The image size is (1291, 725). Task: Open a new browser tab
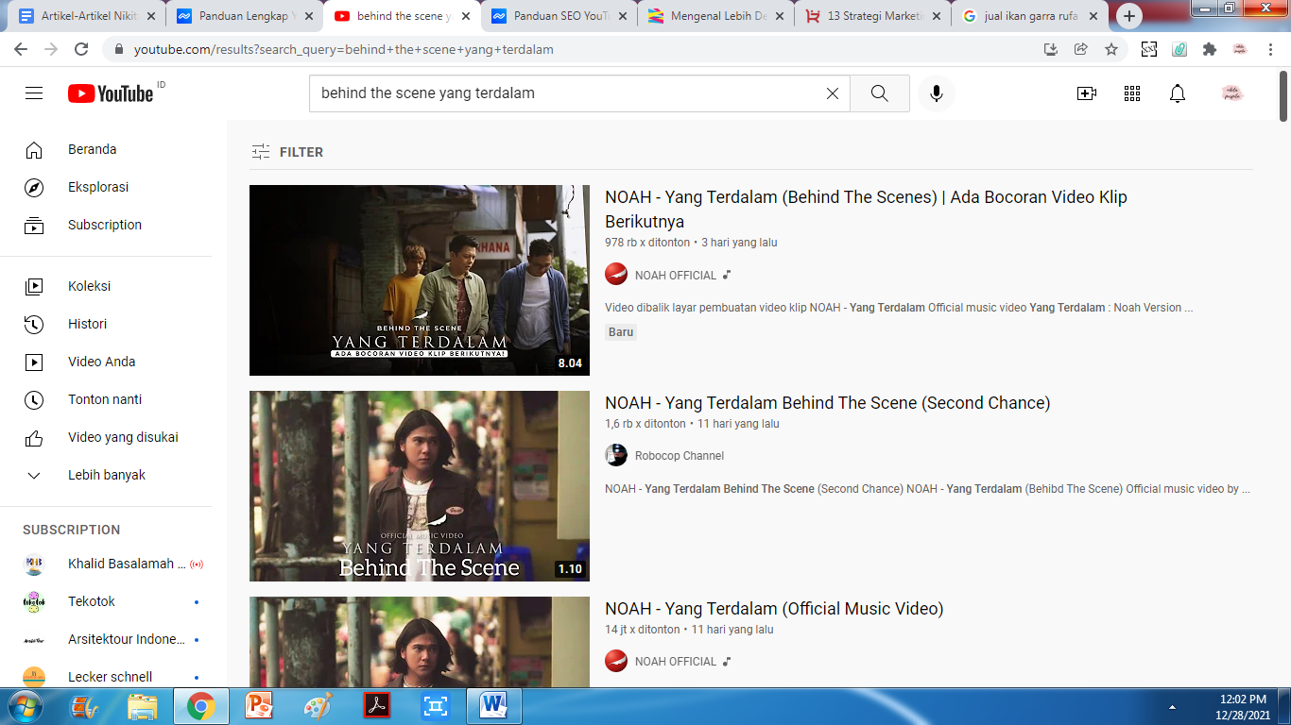(x=1129, y=16)
